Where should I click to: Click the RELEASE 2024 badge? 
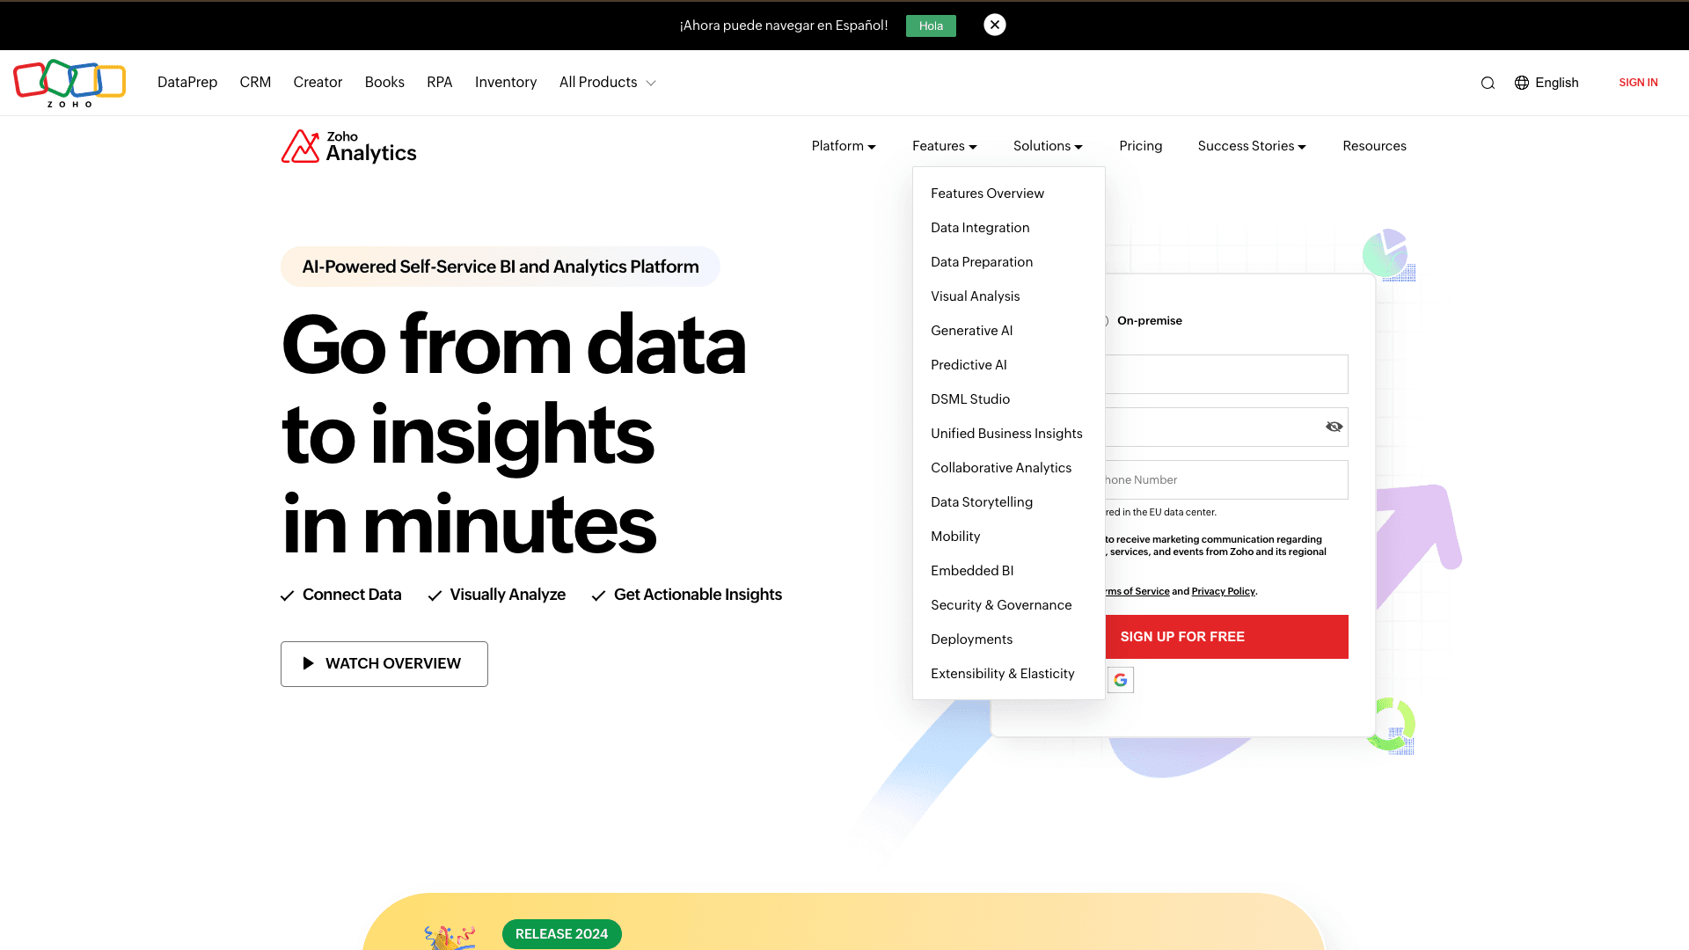(561, 934)
